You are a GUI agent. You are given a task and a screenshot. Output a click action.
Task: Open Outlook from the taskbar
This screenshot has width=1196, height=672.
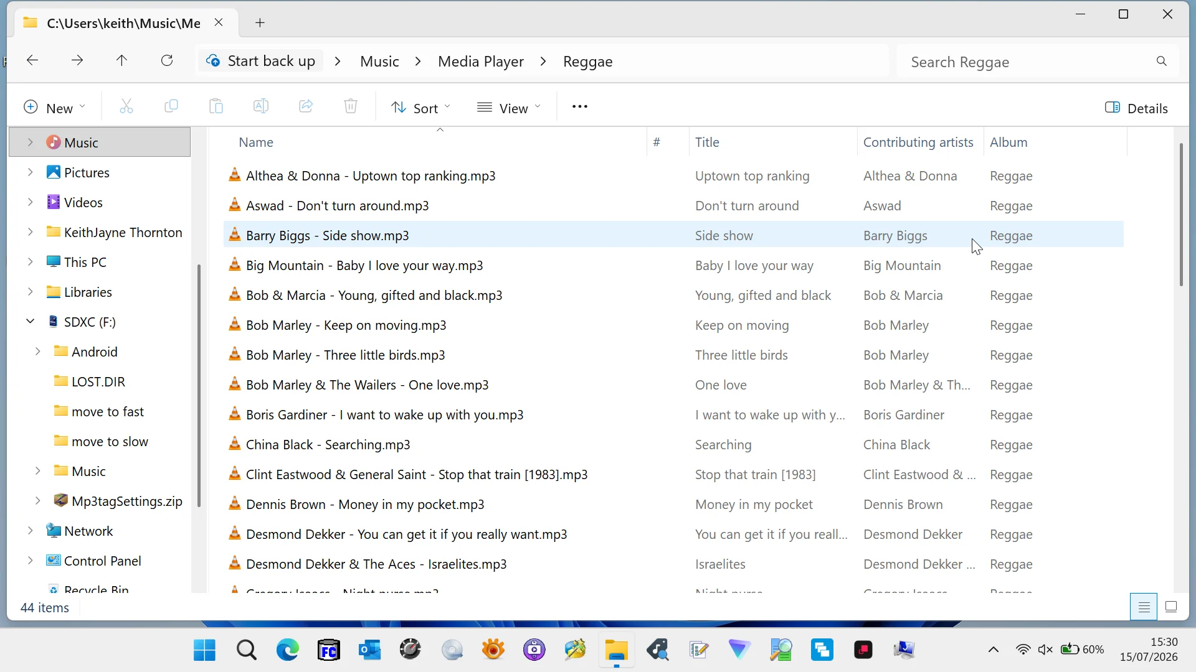[369, 650]
